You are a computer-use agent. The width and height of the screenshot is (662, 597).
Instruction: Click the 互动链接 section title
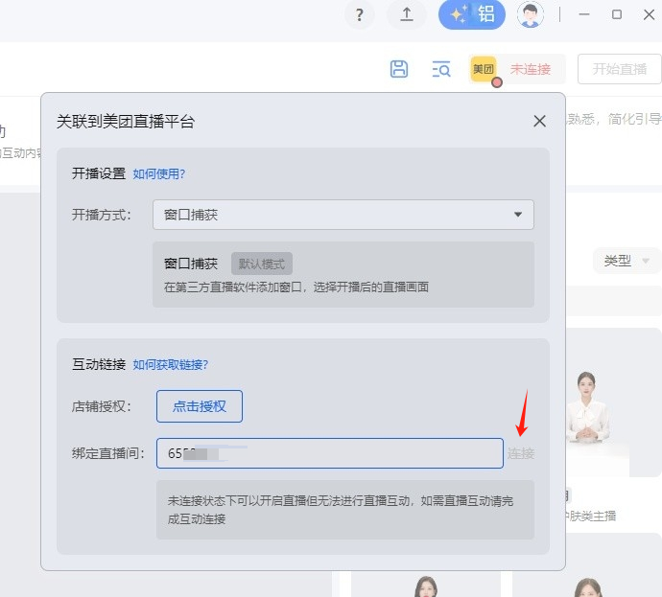[99, 364]
